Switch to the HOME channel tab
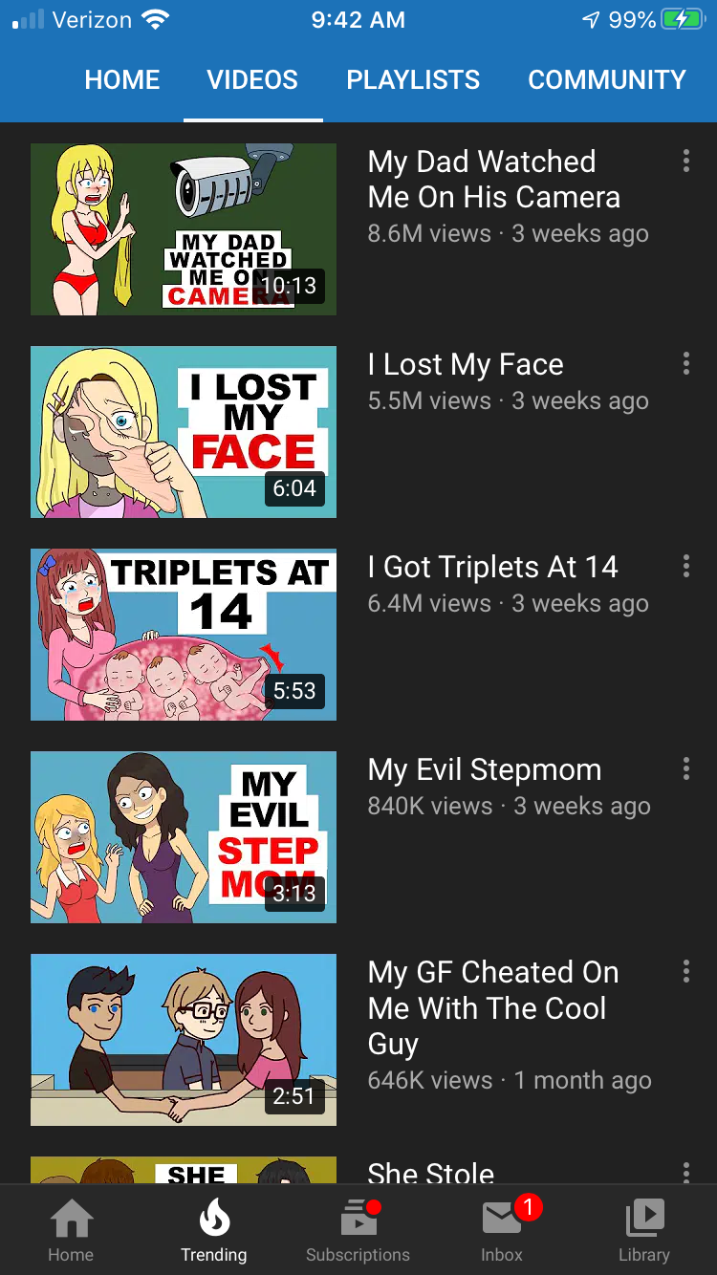The image size is (717, 1275). 122,80
